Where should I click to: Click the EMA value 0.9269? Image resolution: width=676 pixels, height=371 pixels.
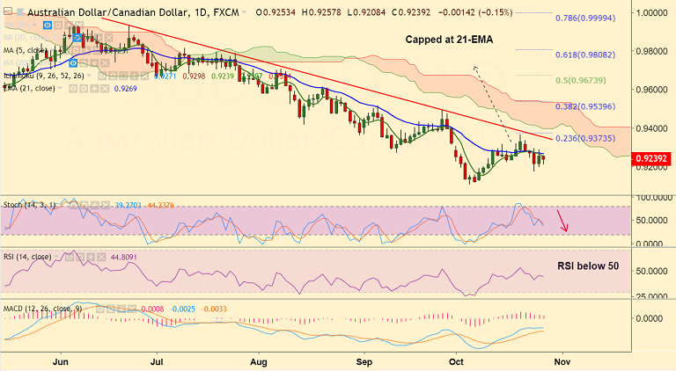(x=126, y=89)
